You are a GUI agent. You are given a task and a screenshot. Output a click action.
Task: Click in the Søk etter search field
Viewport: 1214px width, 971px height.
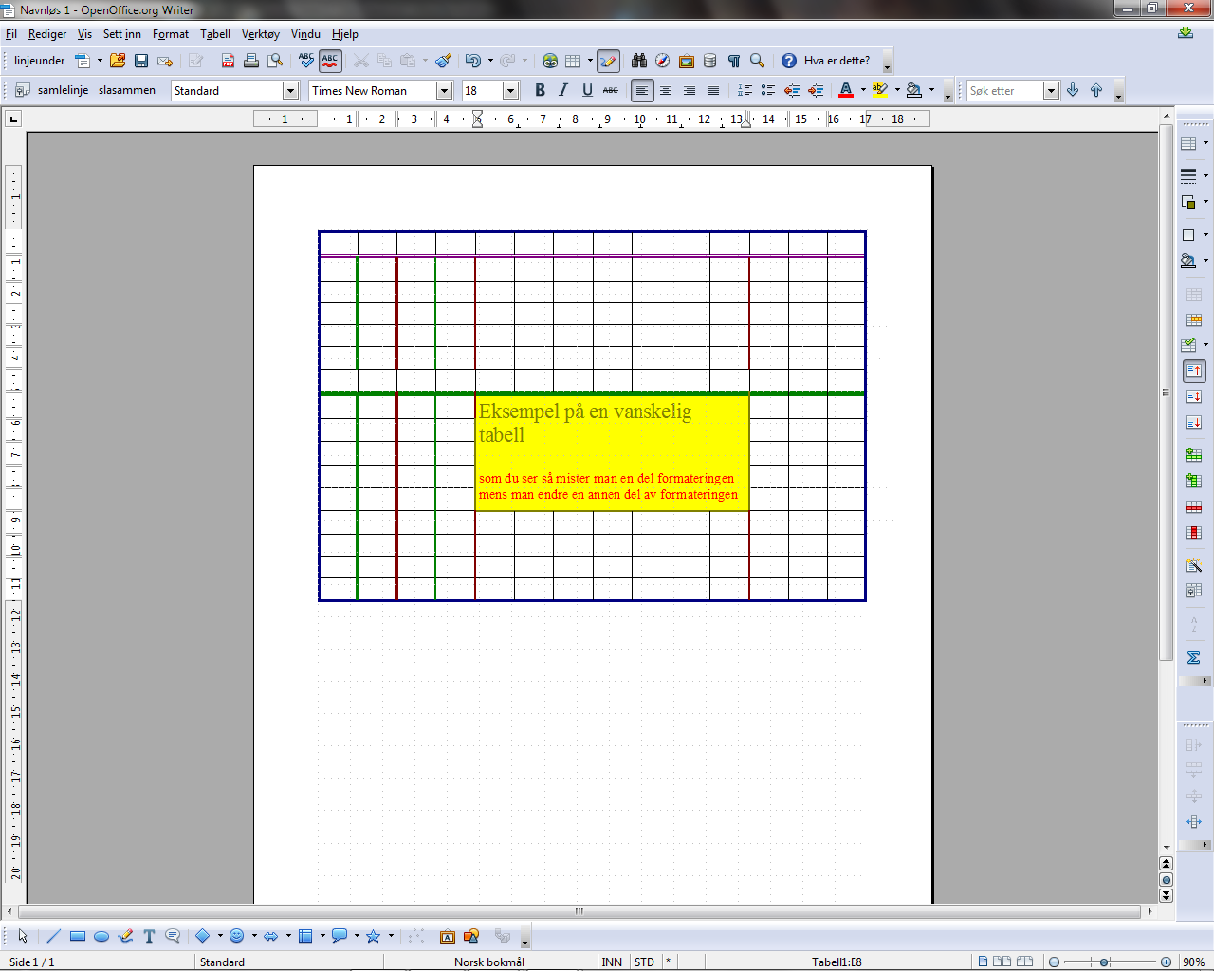pyautogui.click(x=1003, y=91)
